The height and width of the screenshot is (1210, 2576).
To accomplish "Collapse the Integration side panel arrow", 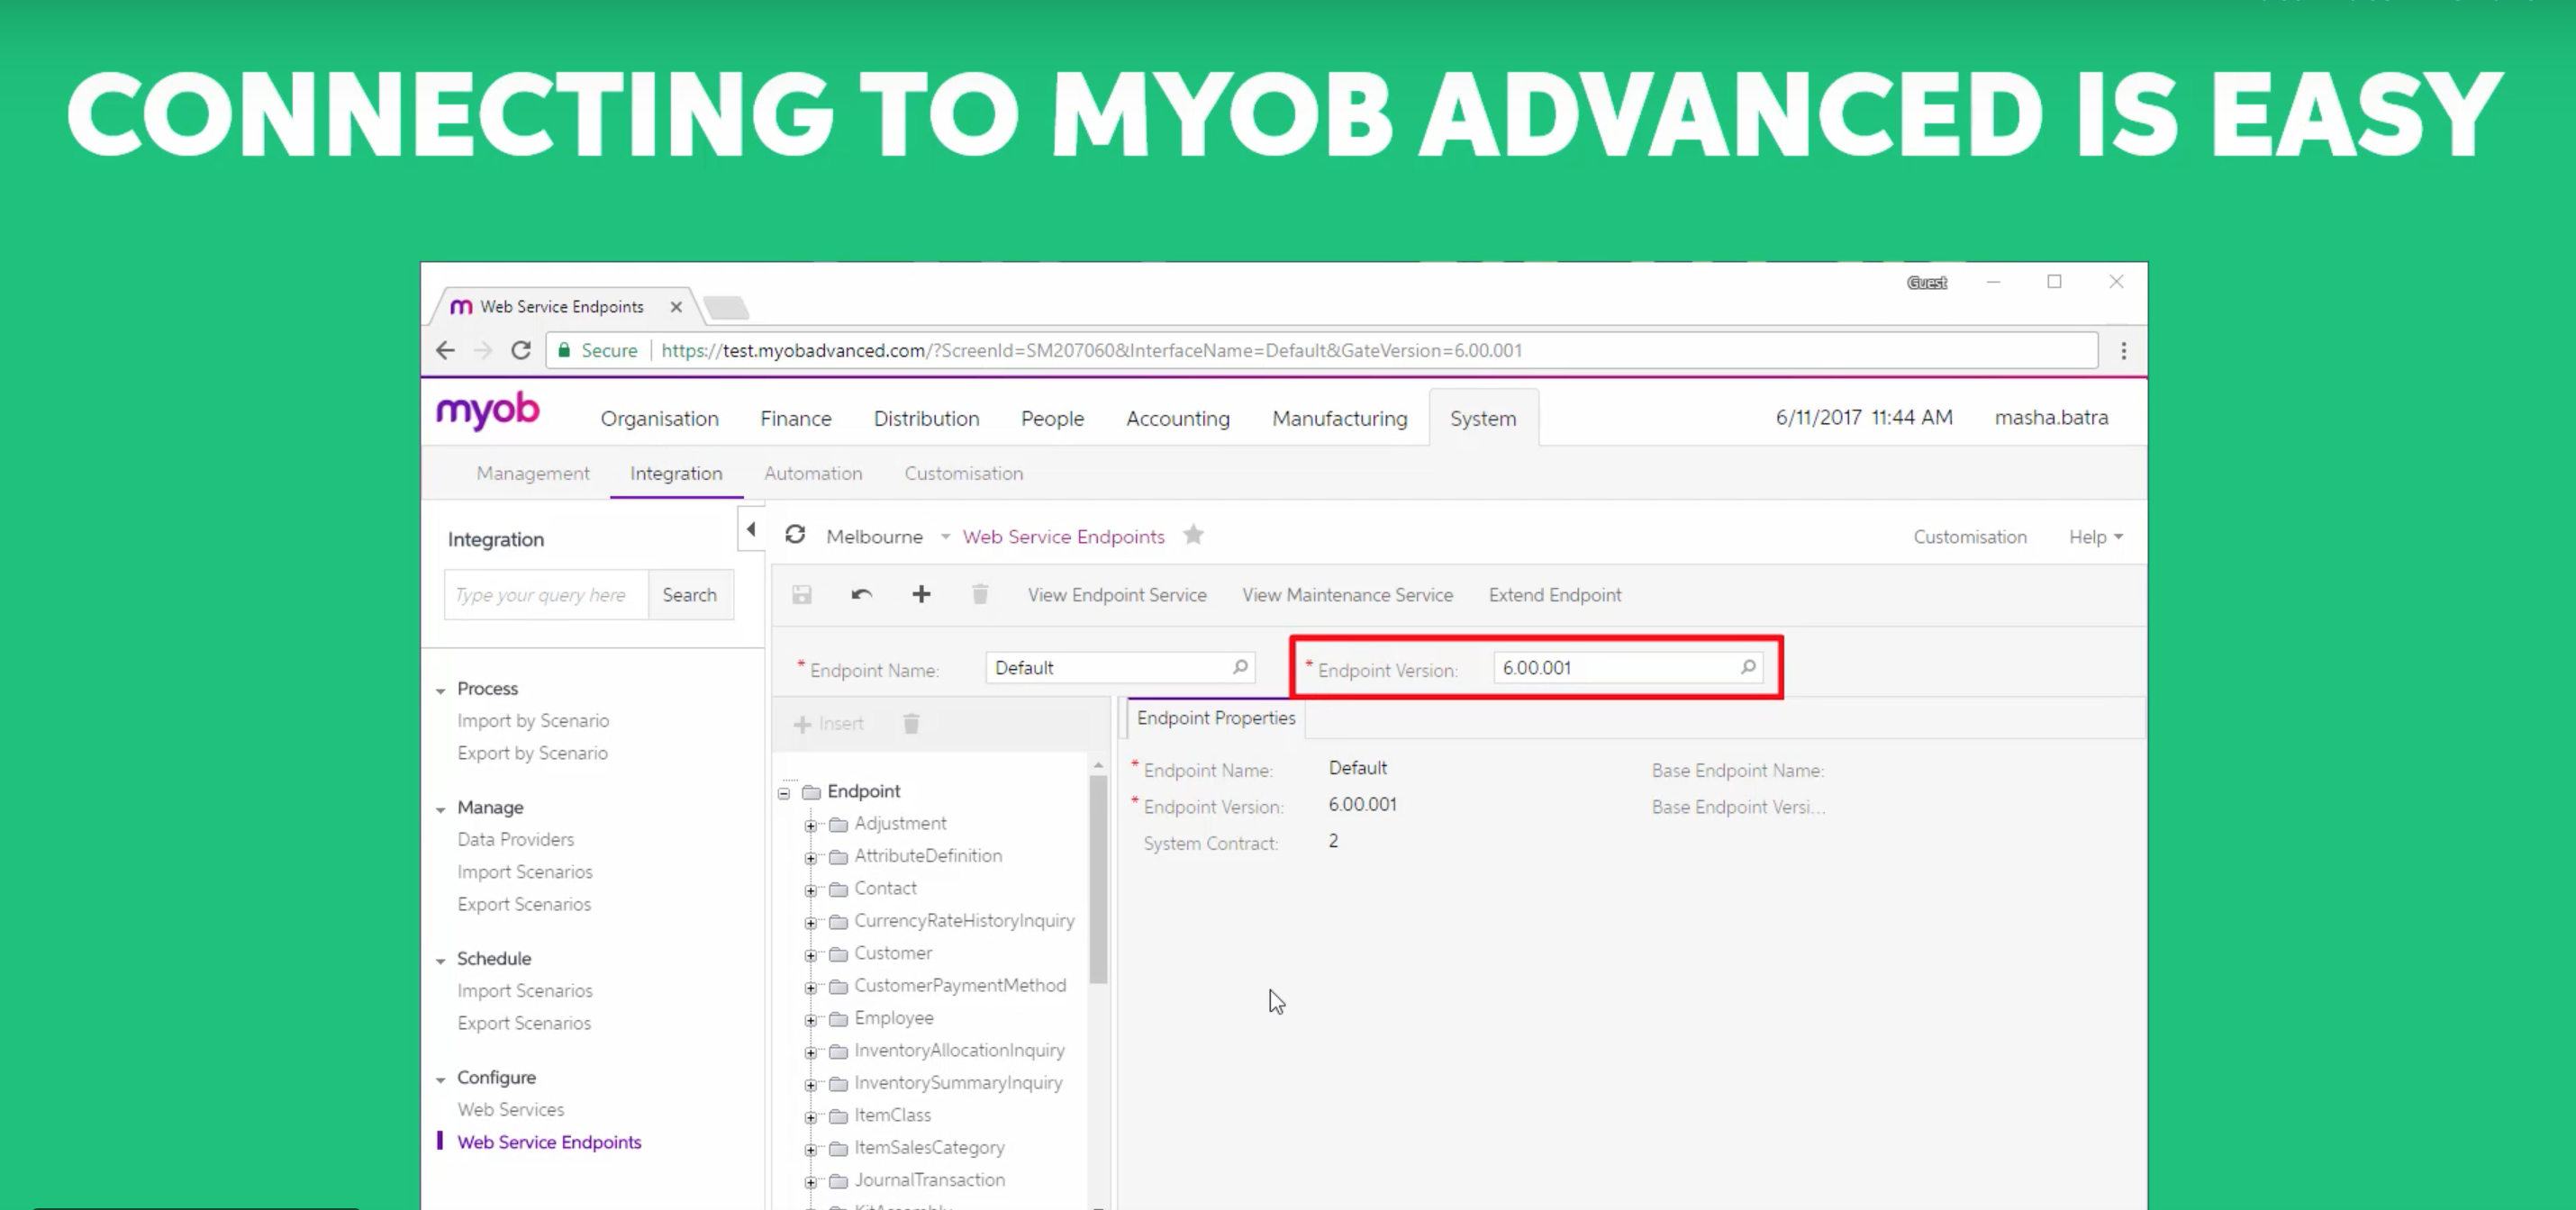I will click(751, 529).
